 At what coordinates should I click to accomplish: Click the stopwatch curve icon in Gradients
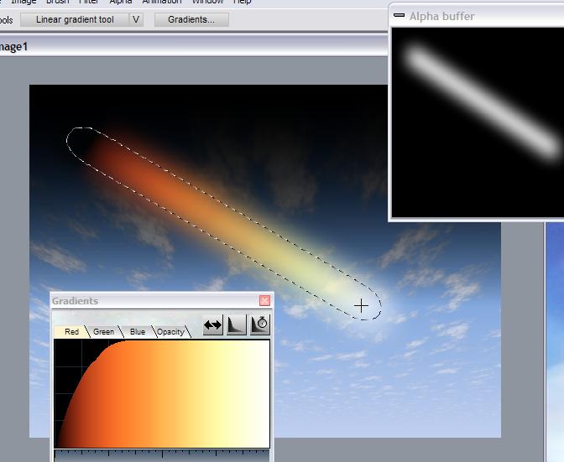pyautogui.click(x=260, y=325)
